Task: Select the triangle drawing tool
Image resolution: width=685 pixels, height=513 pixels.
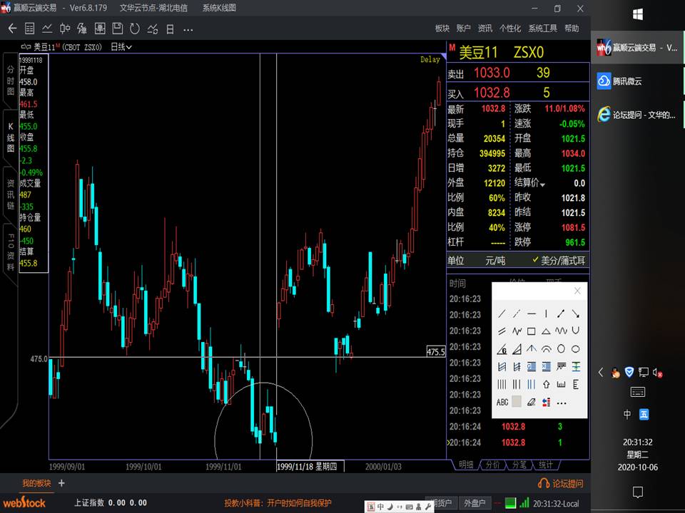Action: (546, 331)
